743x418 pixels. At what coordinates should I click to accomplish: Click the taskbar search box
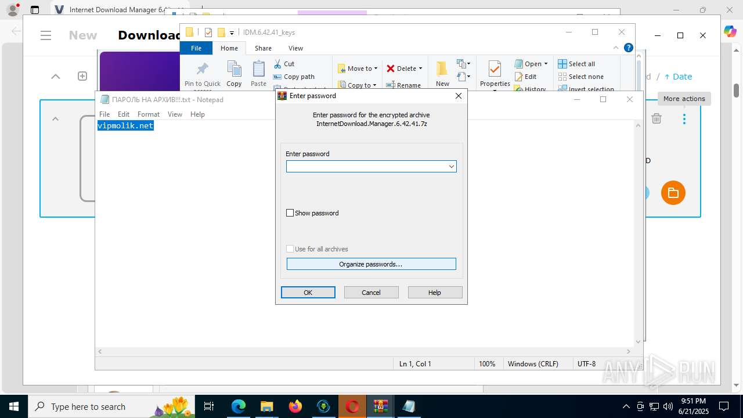coord(111,406)
